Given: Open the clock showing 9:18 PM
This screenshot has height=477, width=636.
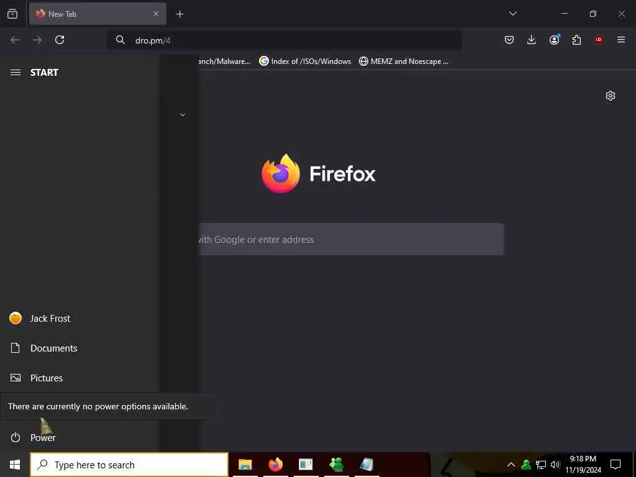Looking at the screenshot, I should tap(583, 465).
